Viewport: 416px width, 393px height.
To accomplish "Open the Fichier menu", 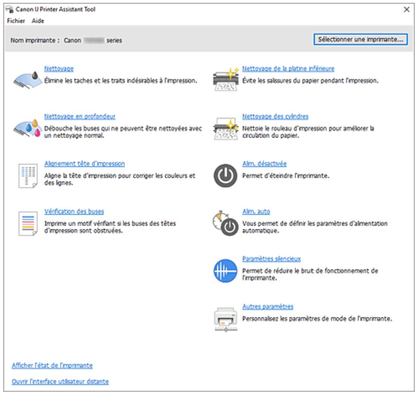I will (16, 20).
